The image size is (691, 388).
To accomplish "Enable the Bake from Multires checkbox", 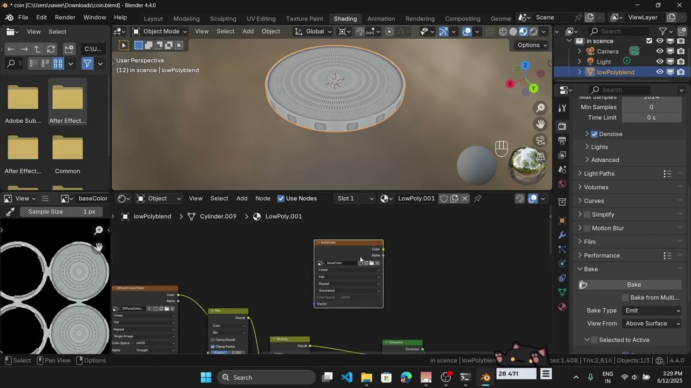I will [625, 297].
